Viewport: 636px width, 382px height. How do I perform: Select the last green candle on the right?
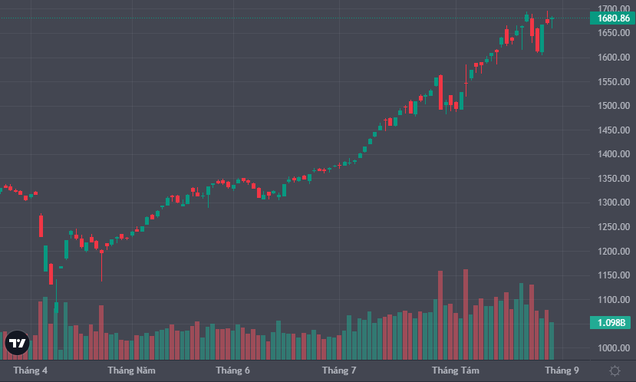(x=552, y=18)
